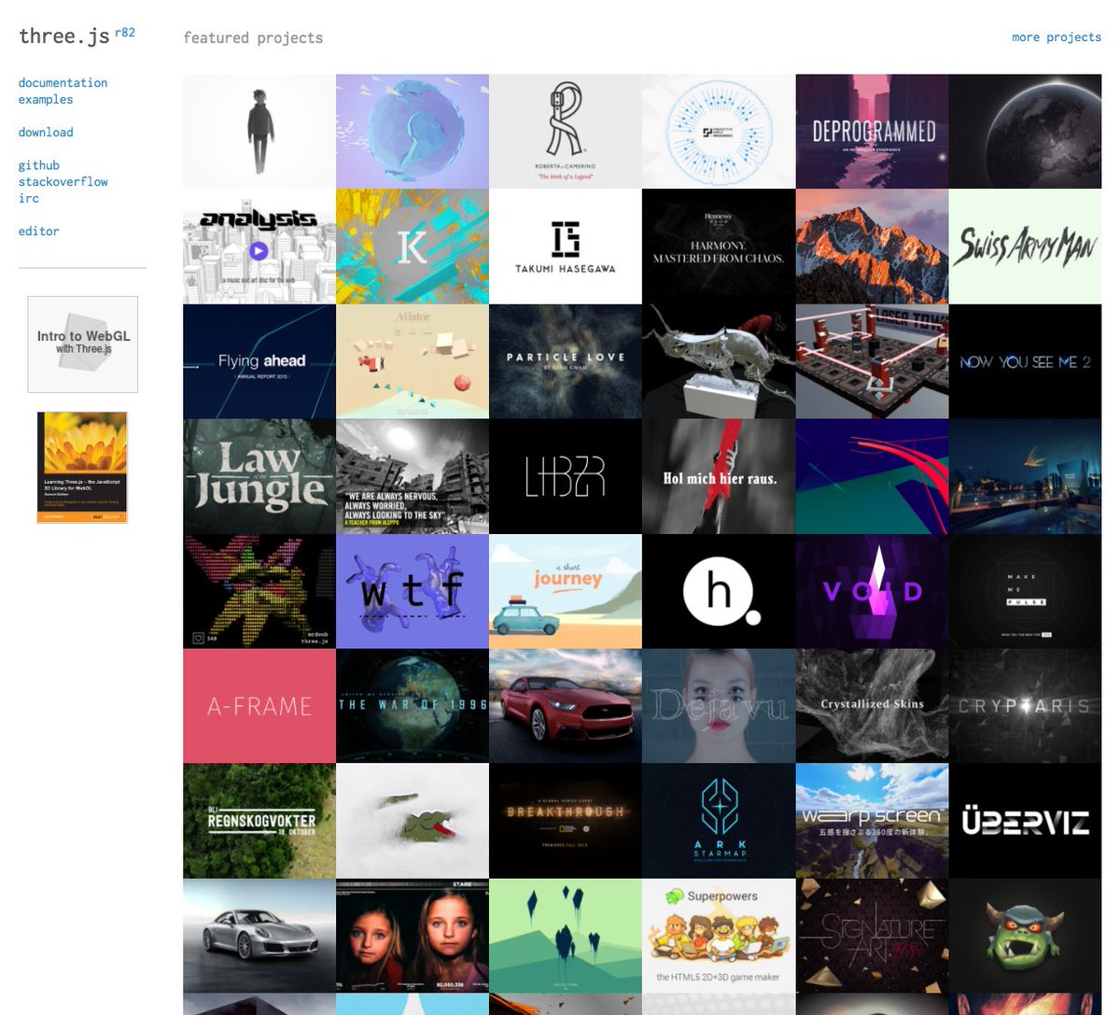Open the ÜBERVIZ project thumbnail
Screen dimensions: 1120x1015
point(1025,821)
